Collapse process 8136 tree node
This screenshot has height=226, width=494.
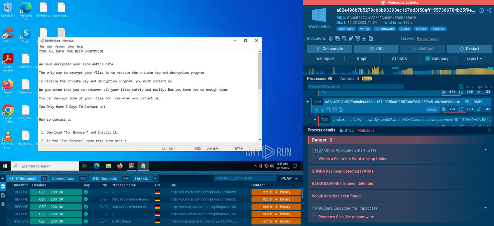(x=308, y=102)
